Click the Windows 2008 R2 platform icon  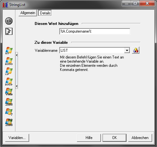tap(9, 122)
